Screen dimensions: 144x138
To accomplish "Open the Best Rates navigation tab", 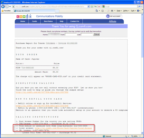I will (x=48, y=21).
